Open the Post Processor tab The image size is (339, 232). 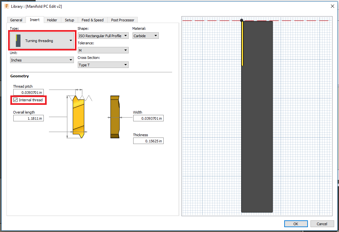tap(122, 20)
